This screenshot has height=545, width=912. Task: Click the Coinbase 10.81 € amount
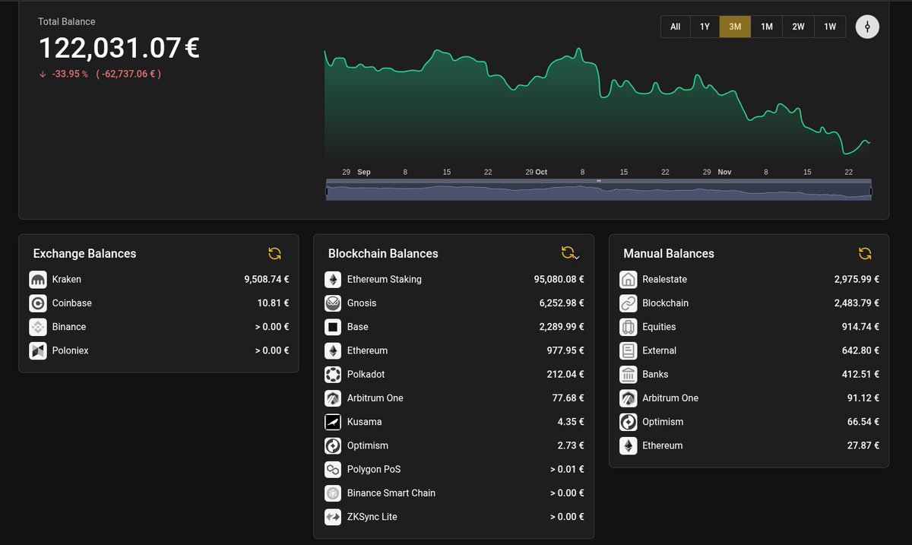click(x=273, y=303)
